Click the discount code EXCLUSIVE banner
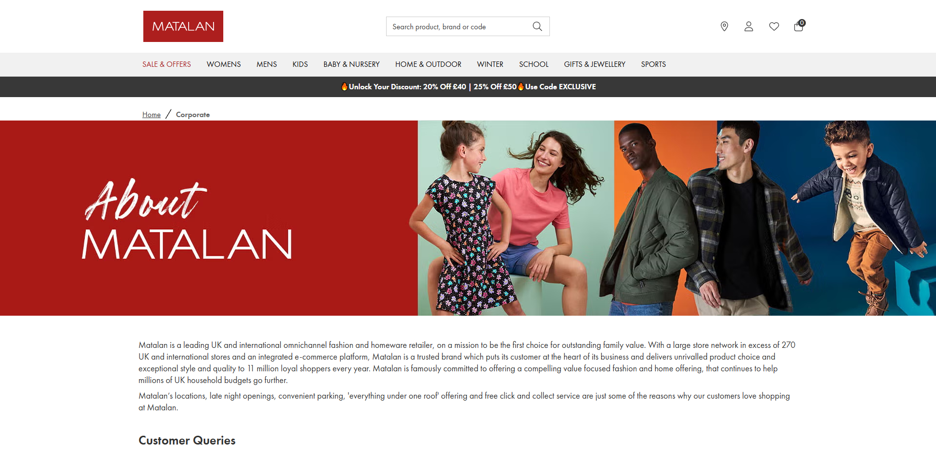The image size is (936, 465). pyautogui.click(x=468, y=87)
